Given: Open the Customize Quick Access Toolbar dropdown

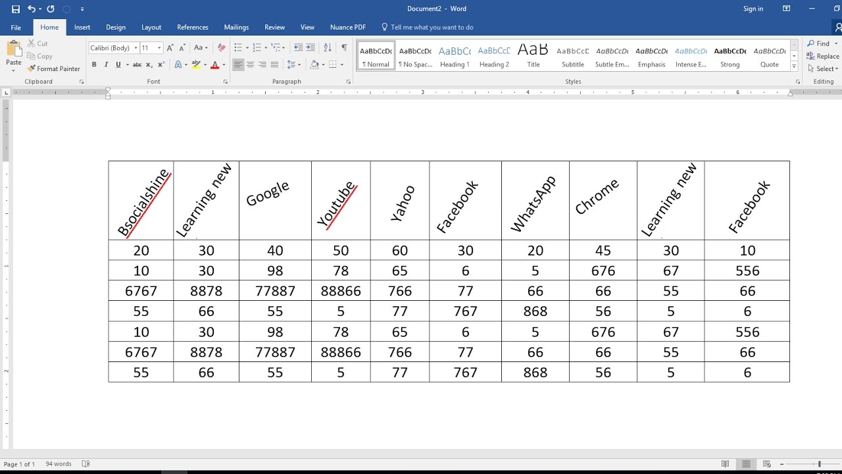Looking at the screenshot, I should 82,9.
